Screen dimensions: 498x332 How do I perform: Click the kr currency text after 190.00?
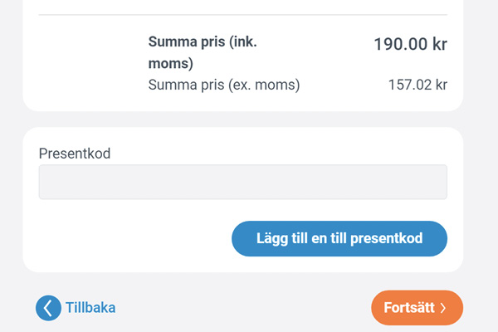440,44
